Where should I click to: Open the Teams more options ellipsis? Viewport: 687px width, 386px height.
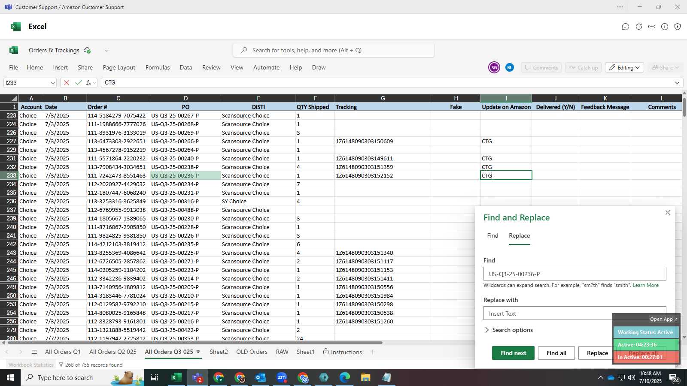tap(620, 7)
